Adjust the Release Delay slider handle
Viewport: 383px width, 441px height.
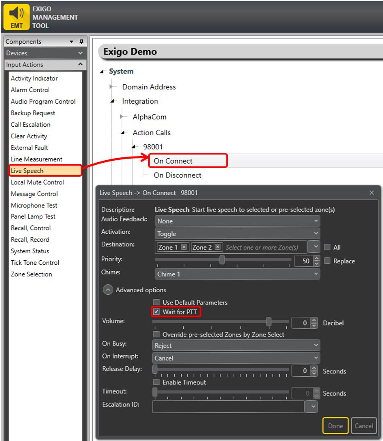tap(155, 369)
